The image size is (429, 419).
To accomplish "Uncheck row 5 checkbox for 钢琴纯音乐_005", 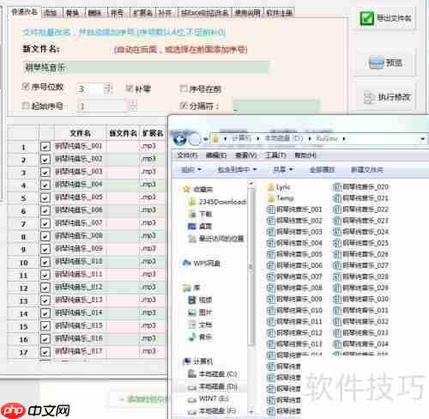I will [45, 197].
